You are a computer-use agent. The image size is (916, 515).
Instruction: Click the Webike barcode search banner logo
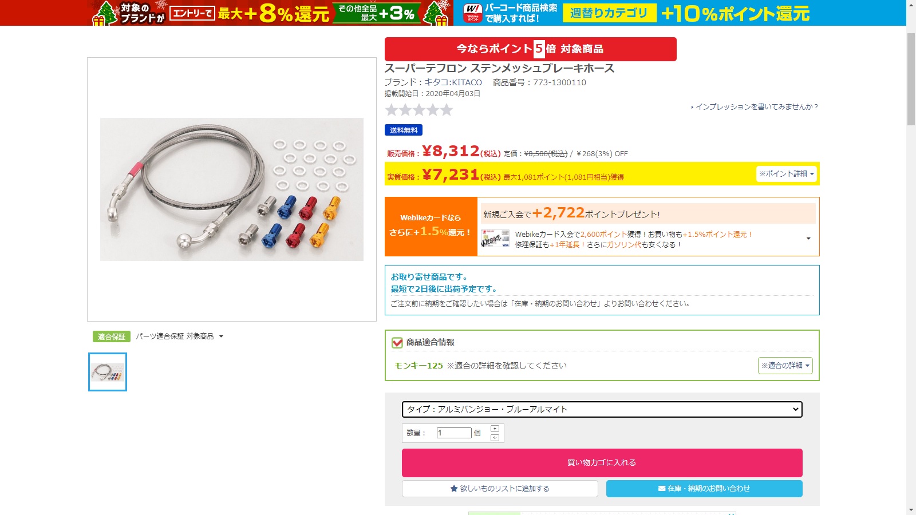click(473, 13)
